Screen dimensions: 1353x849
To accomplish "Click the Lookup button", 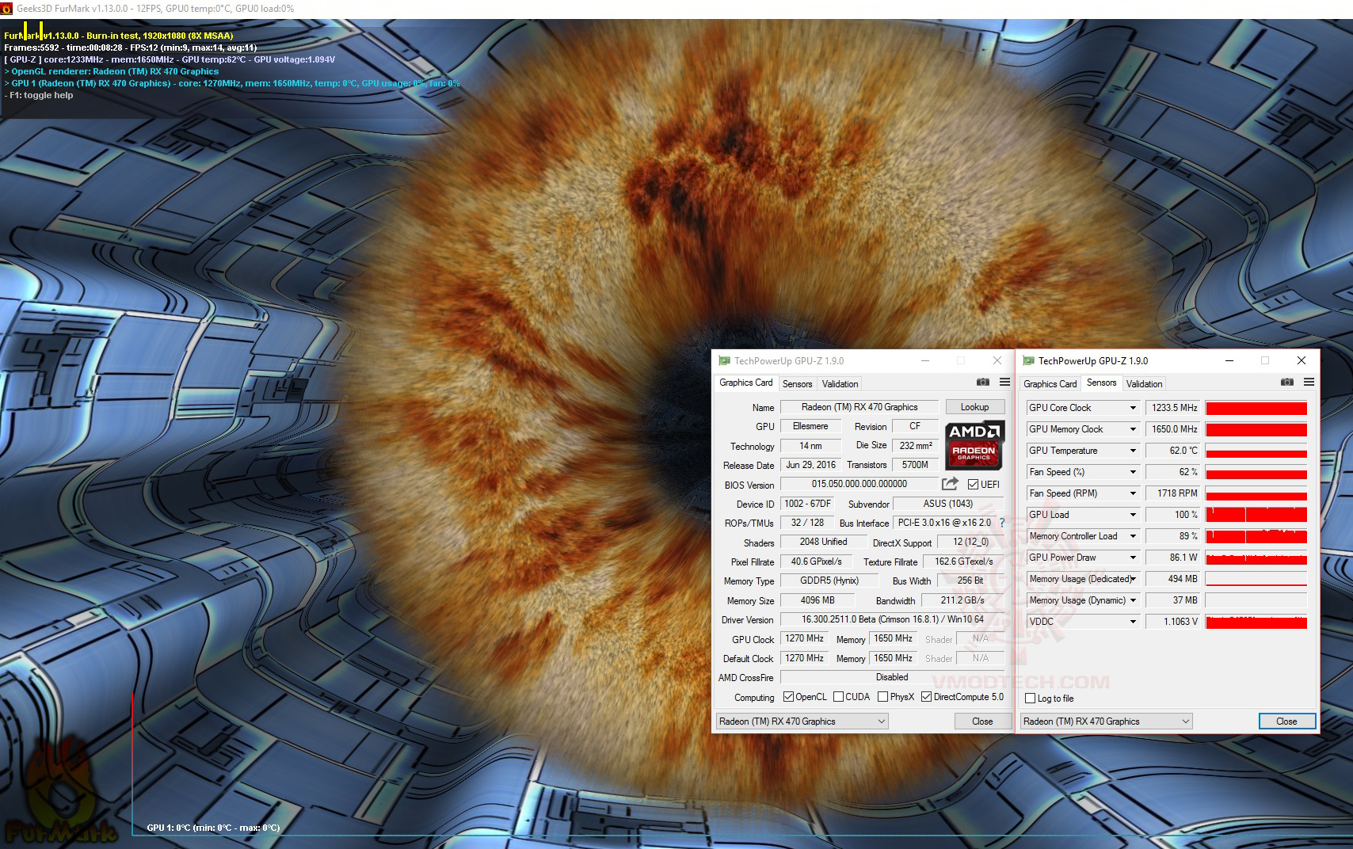I will pos(974,407).
